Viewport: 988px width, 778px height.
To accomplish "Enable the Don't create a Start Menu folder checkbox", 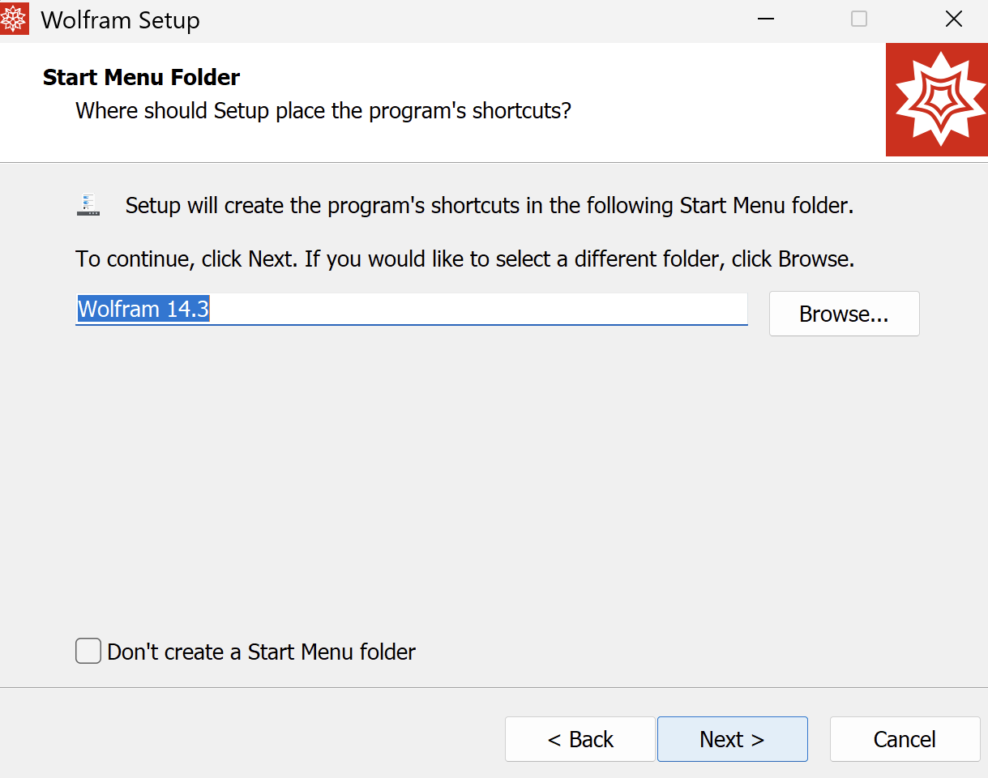I will (x=88, y=652).
